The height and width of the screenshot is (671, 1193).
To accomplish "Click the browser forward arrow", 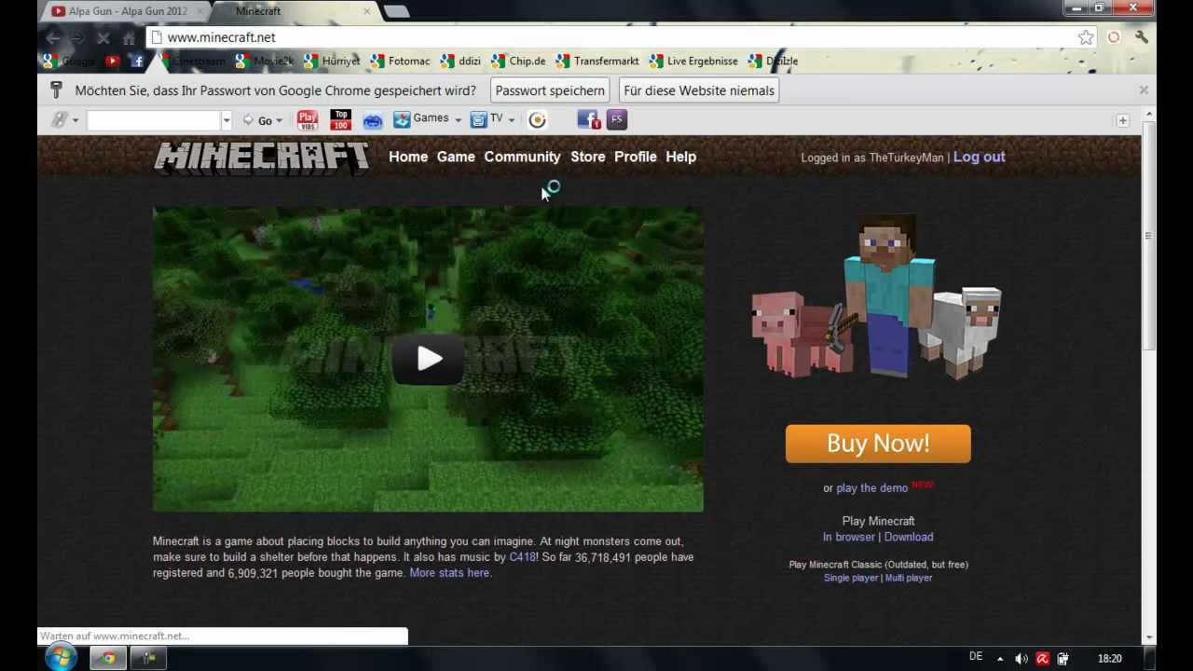I will [x=78, y=37].
